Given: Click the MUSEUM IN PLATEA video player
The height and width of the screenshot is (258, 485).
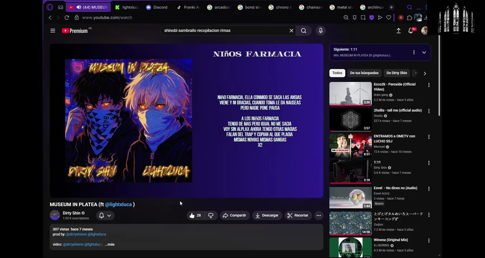Looking at the screenshot, I should (186, 121).
